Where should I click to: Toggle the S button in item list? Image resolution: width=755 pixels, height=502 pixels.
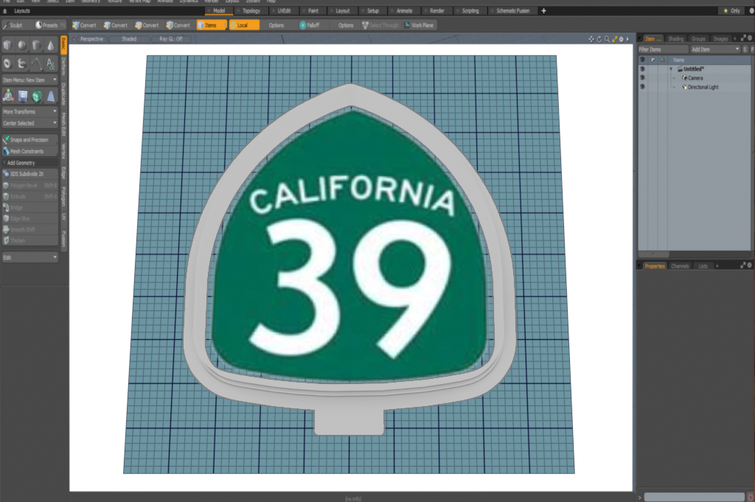click(x=745, y=49)
